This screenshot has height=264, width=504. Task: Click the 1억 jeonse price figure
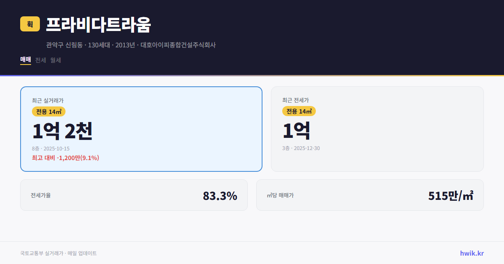[x=297, y=130]
